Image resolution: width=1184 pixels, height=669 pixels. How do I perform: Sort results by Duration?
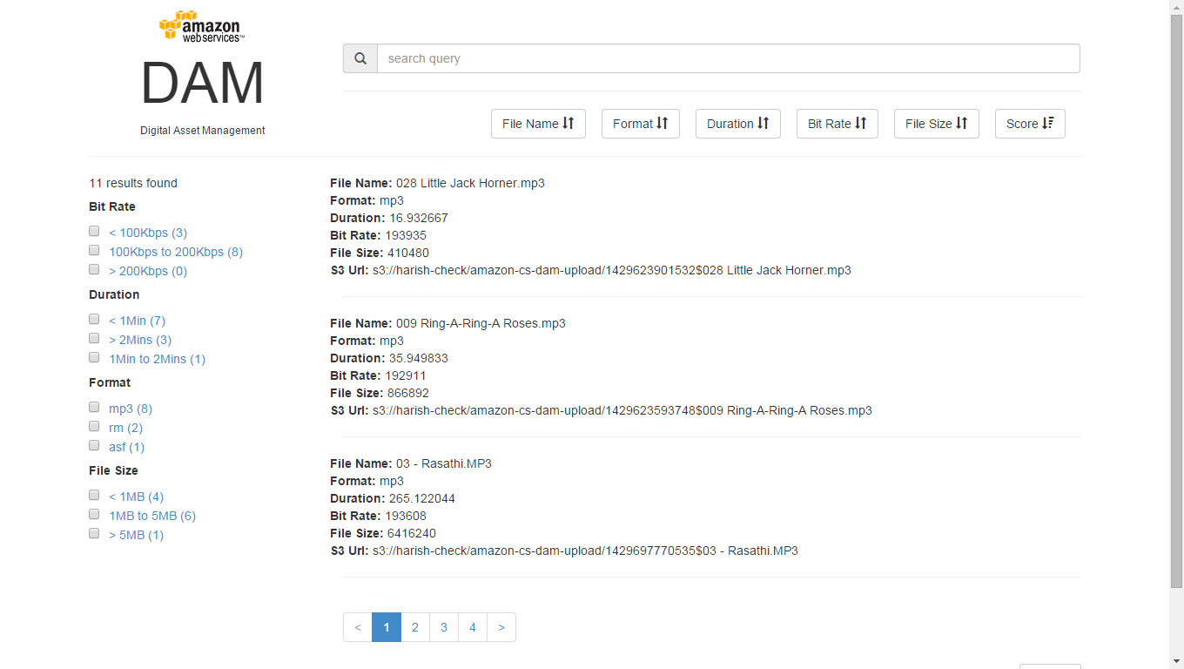(x=737, y=124)
